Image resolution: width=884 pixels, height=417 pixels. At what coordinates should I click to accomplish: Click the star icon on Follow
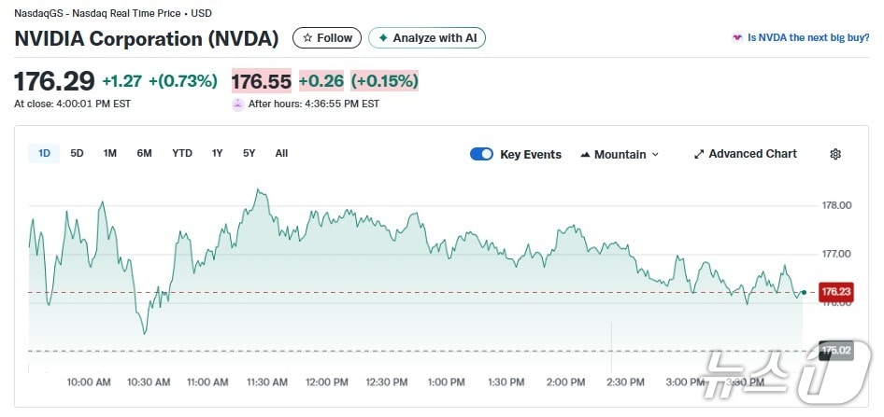(307, 38)
